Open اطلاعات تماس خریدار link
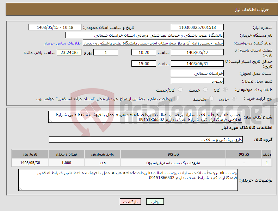The image size is (278, 211). pos(63,43)
